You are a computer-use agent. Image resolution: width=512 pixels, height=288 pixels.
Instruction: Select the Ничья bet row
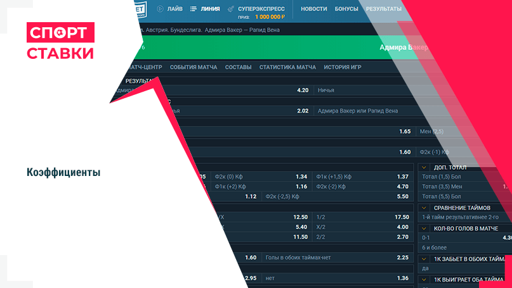click(x=326, y=91)
